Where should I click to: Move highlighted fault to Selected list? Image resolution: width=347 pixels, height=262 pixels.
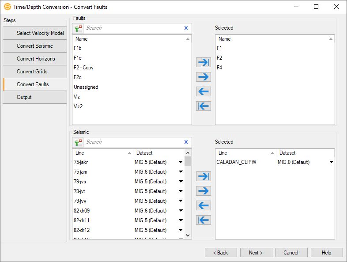pyautogui.click(x=204, y=77)
